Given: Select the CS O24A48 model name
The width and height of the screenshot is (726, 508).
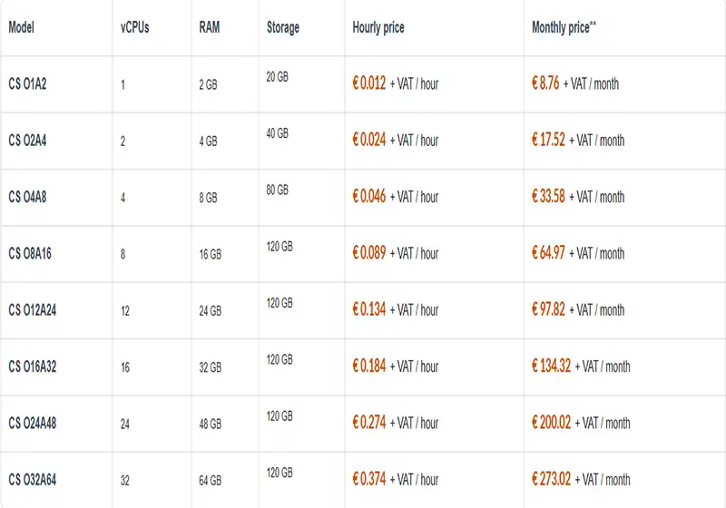Looking at the screenshot, I should (x=34, y=423).
